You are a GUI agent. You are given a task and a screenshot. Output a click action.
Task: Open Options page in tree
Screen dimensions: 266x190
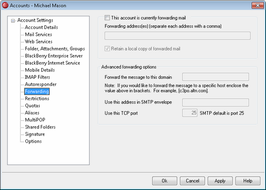pyautogui.click(x=33, y=141)
